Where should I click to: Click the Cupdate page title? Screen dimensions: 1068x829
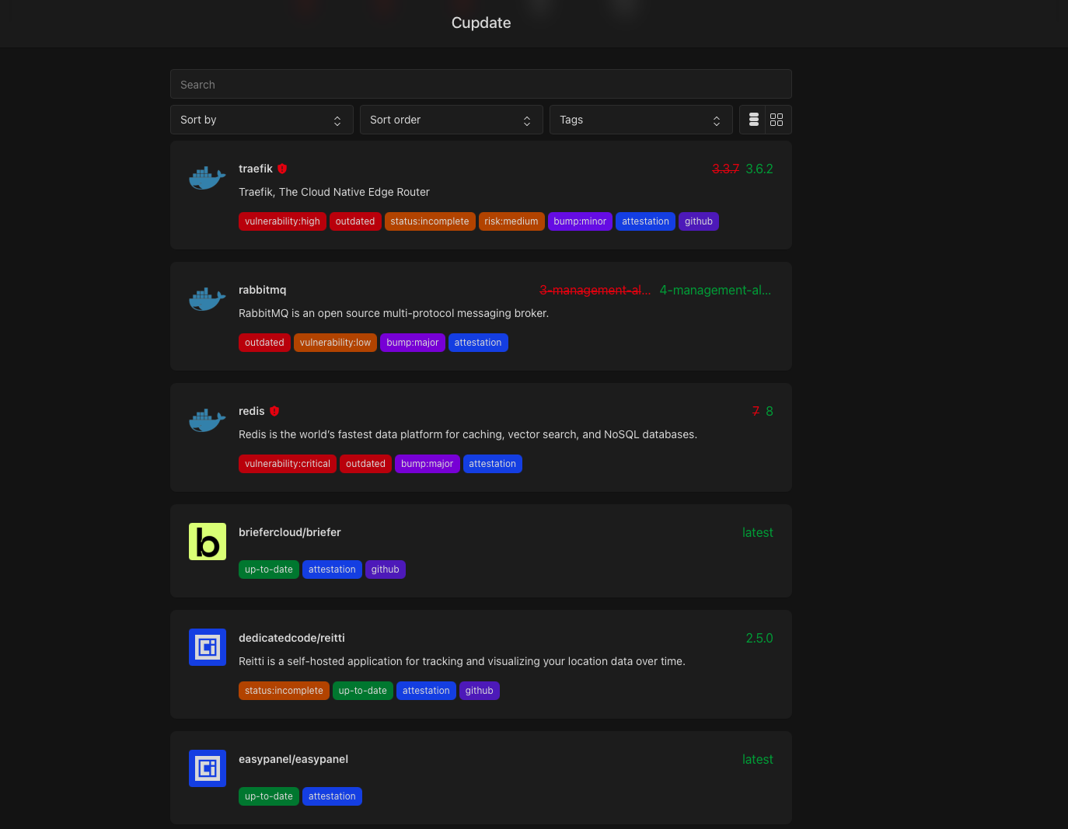click(481, 23)
